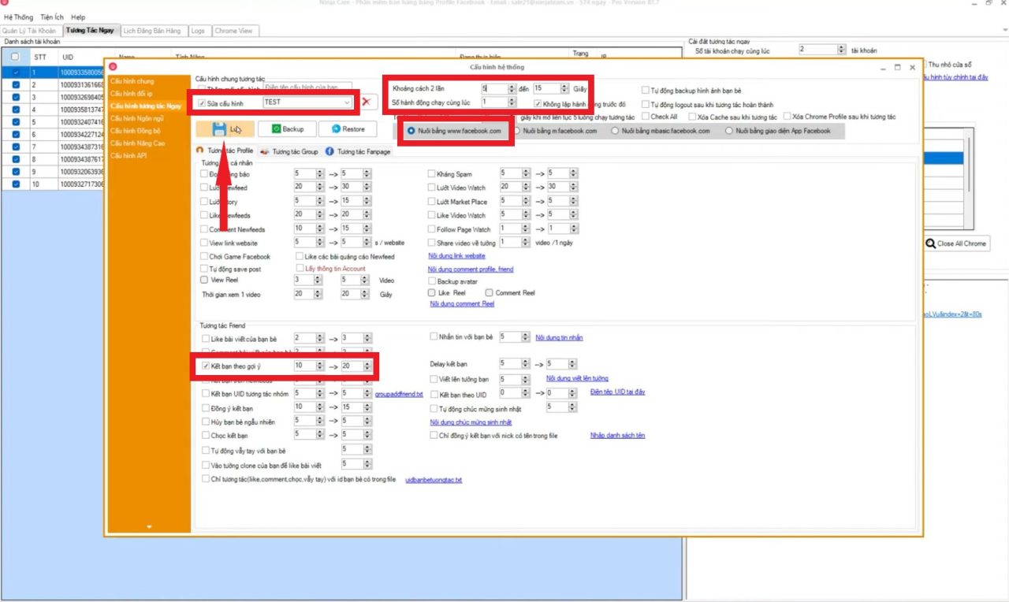Viewport: 1009px width, 602px height.
Task: Click the Khoảng cách 2 lần first stepper
Action: pyautogui.click(x=512, y=89)
